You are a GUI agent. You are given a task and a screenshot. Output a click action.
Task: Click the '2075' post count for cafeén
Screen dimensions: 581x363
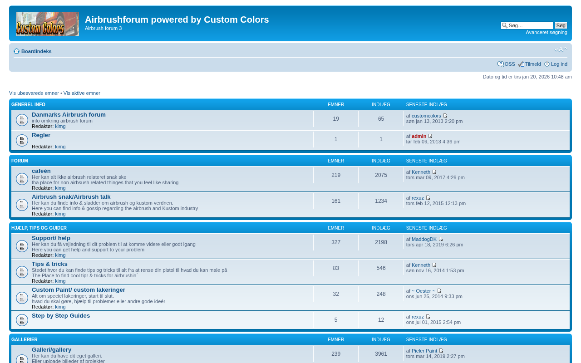pyautogui.click(x=381, y=175)
